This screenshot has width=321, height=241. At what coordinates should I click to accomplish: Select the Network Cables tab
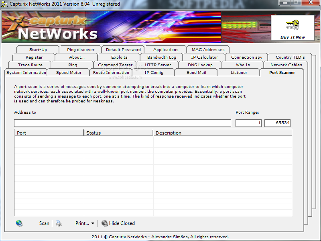[x=286, y=65]
